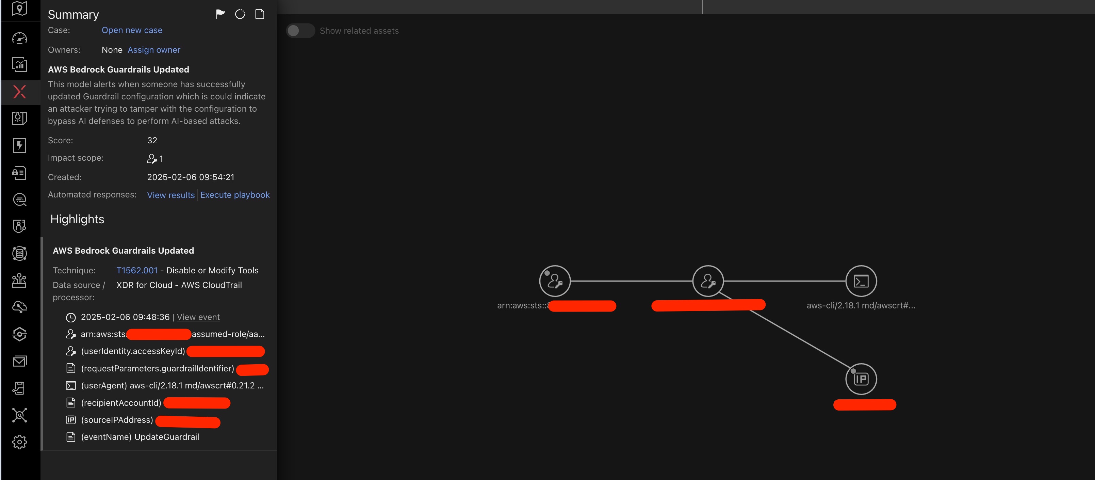Click the Assign owner link

(154, 50)
